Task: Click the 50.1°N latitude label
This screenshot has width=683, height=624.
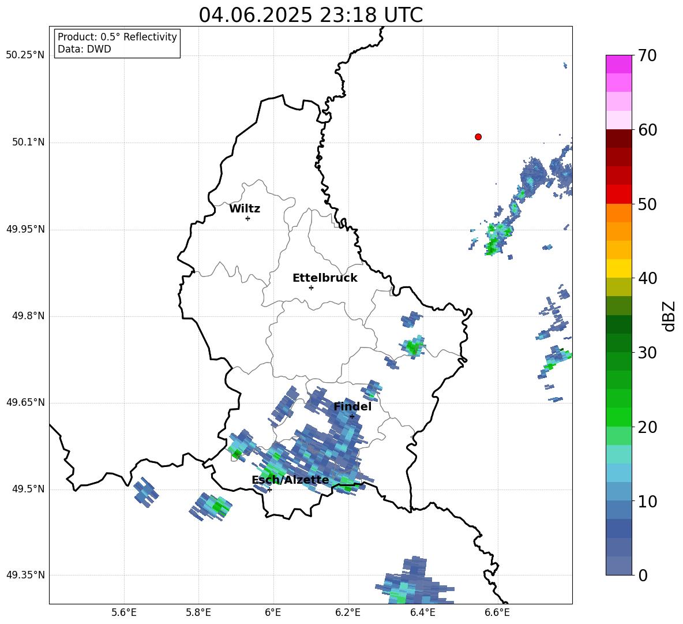Action: (28, 143)
